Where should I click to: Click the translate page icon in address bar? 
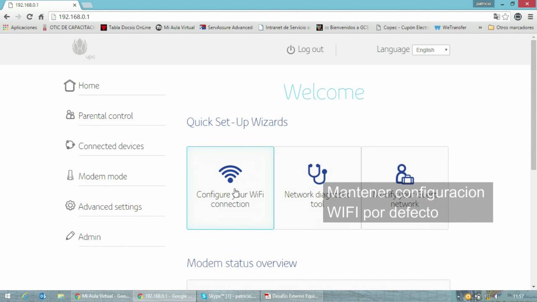click(x=497, y=17)
